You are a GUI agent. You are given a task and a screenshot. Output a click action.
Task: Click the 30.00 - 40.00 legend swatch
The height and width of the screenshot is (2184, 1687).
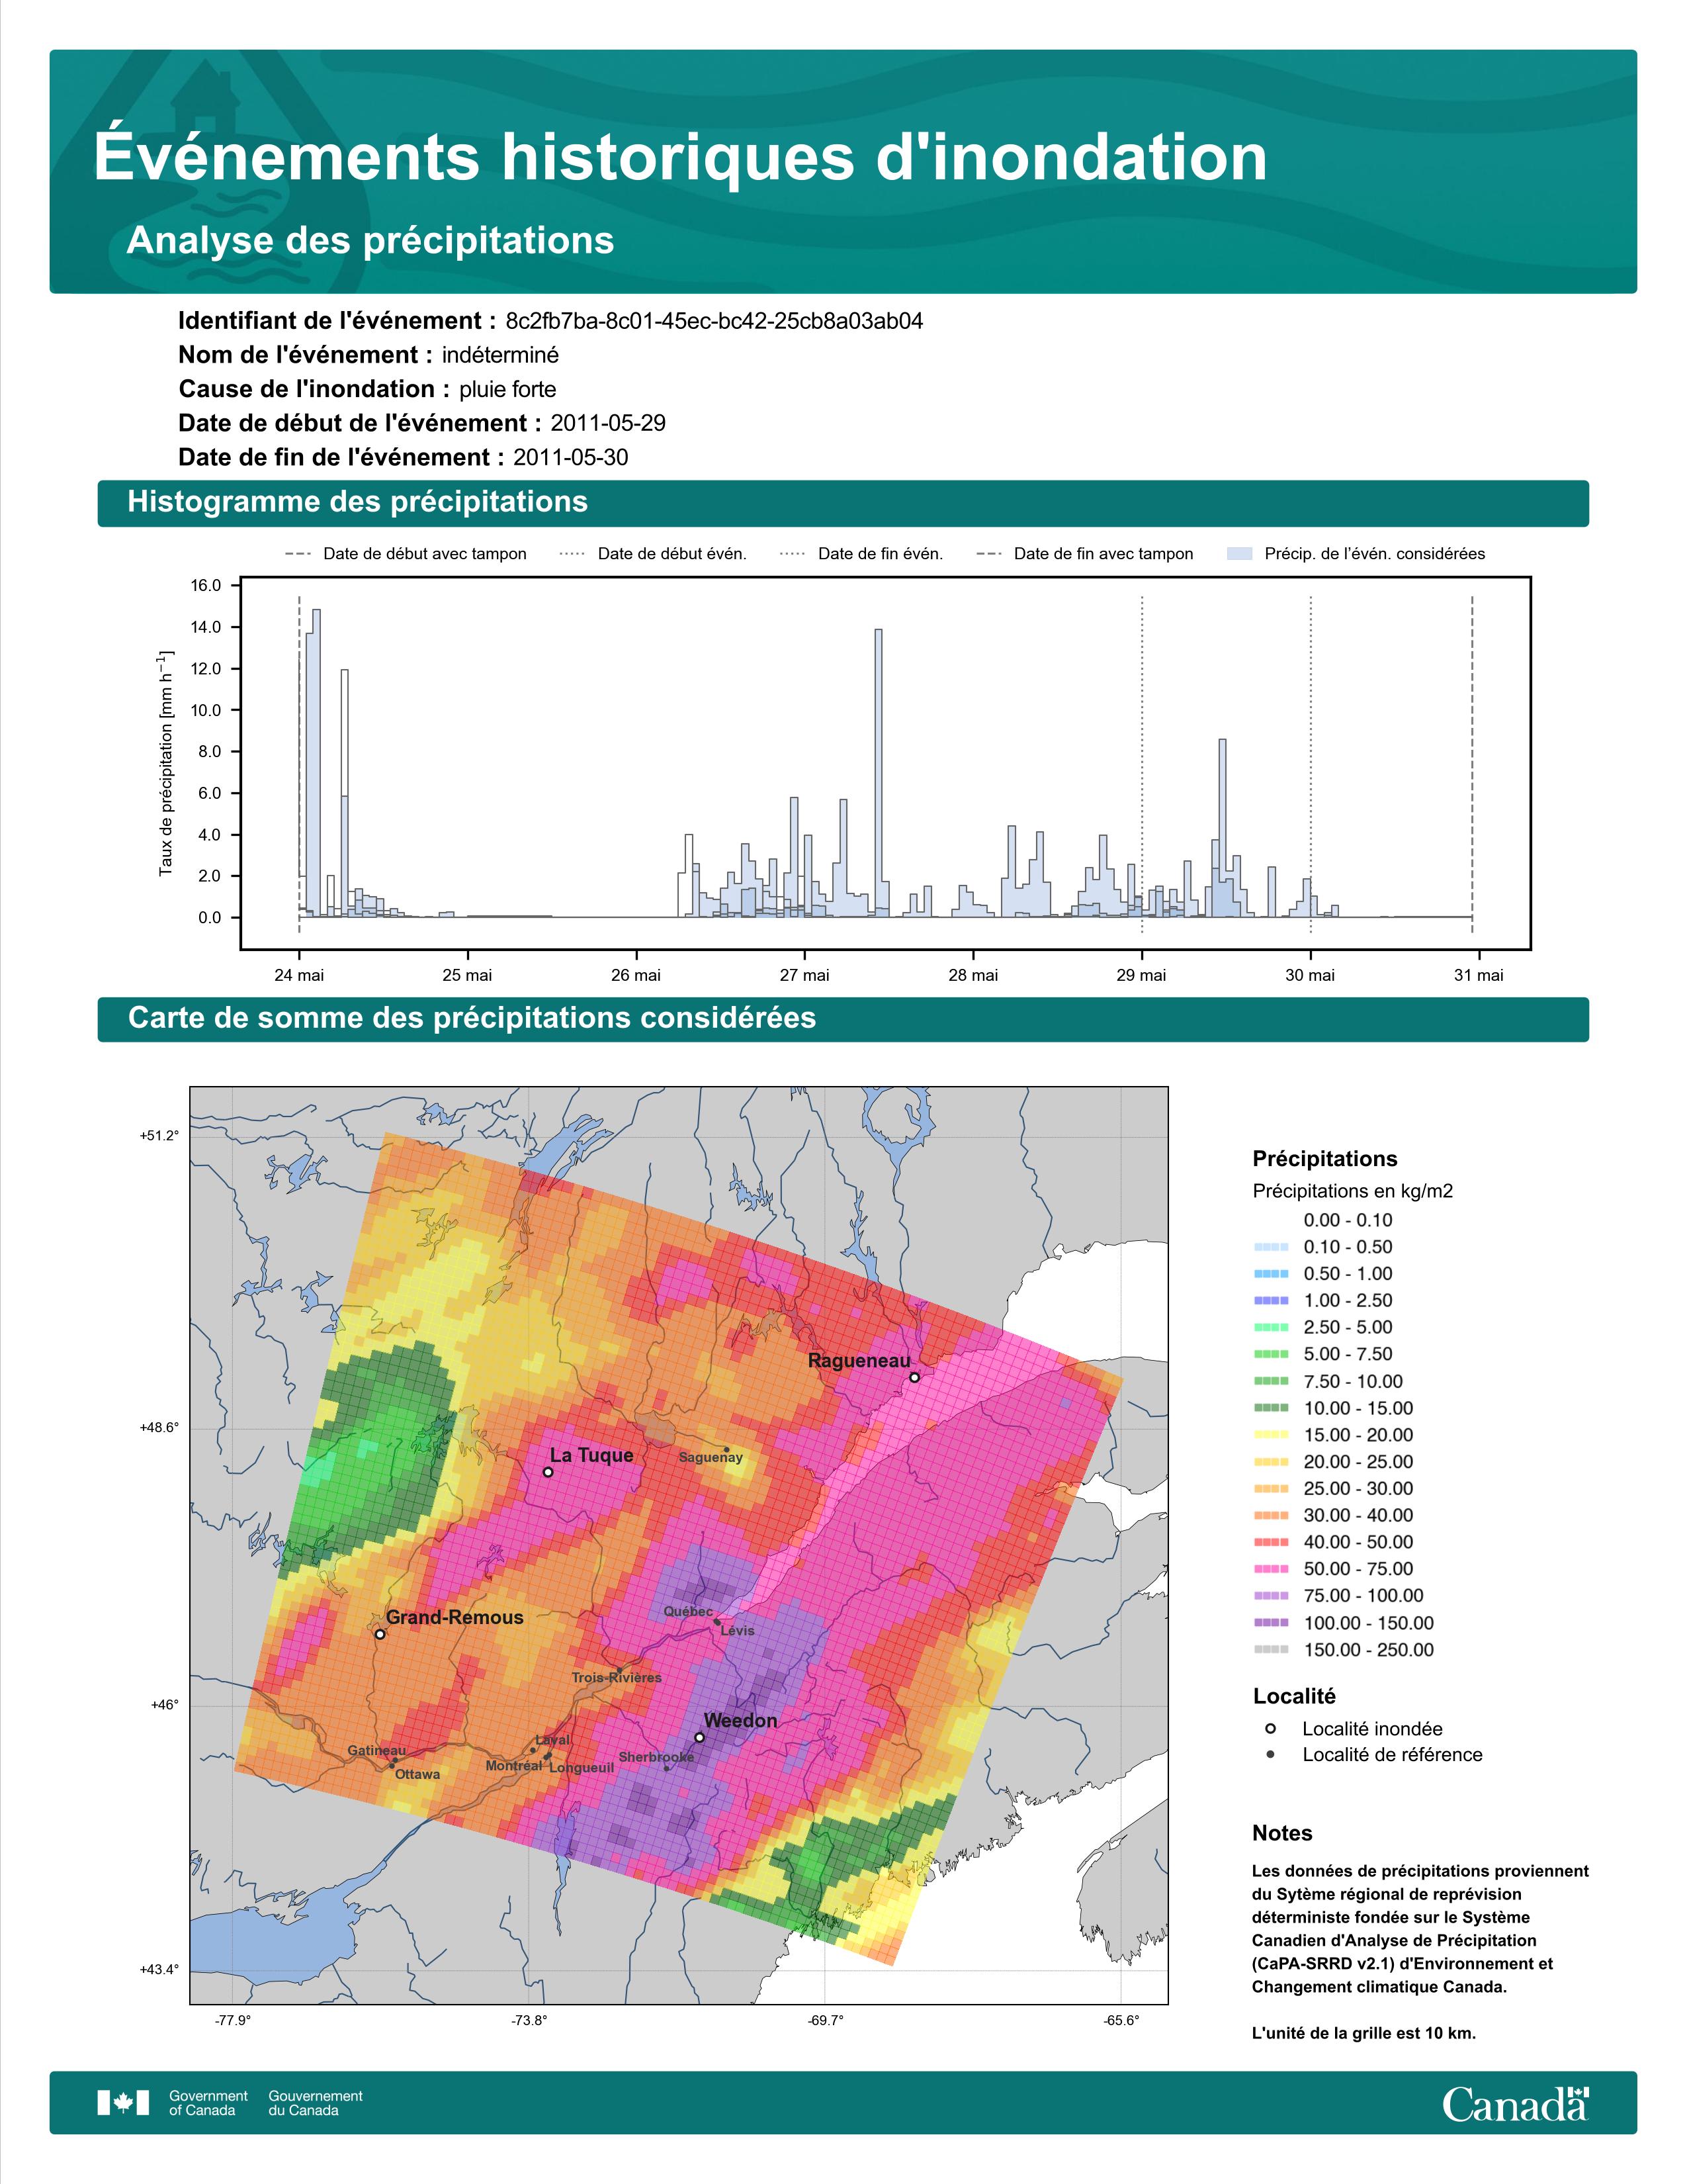click(x=1270, y=1516)
